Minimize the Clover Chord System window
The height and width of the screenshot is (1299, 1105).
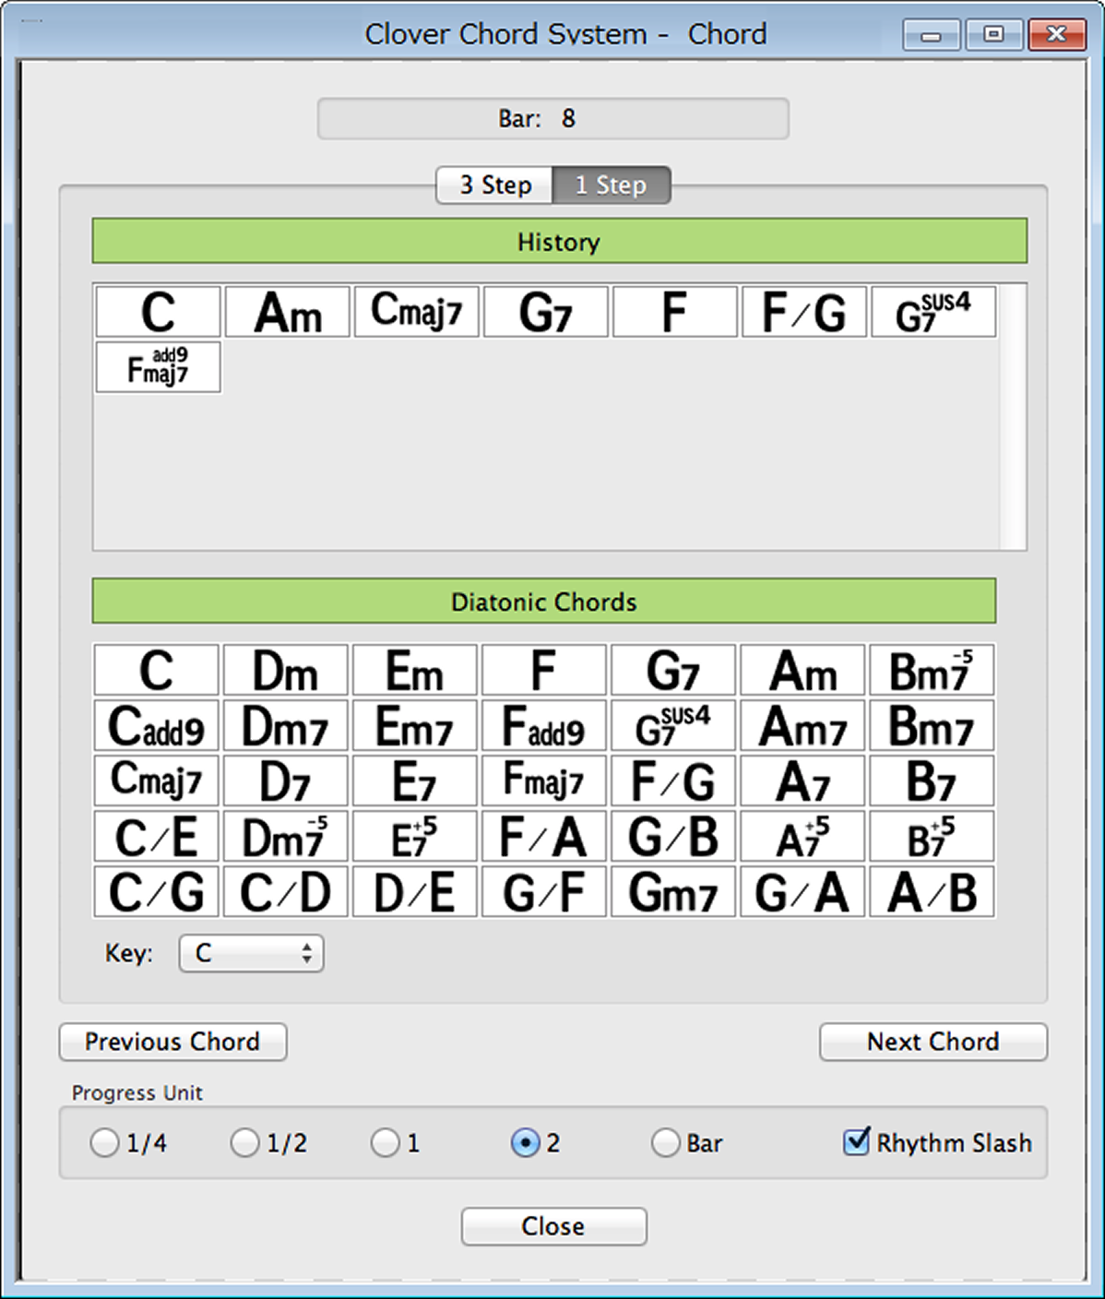(932, 35)
